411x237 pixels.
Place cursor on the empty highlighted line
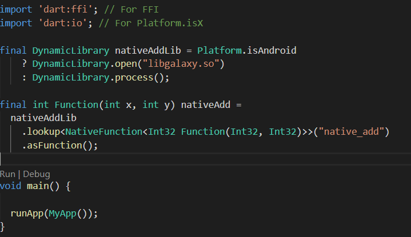206,159
